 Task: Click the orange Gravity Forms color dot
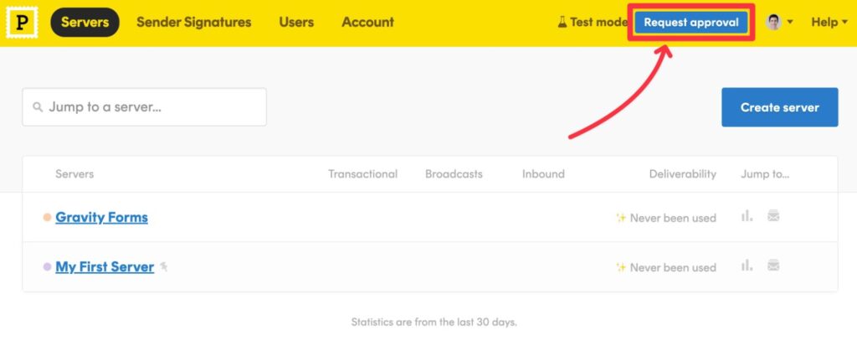[47, 218]
